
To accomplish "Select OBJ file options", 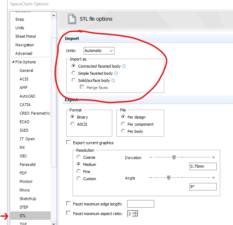I will point(23,156).
